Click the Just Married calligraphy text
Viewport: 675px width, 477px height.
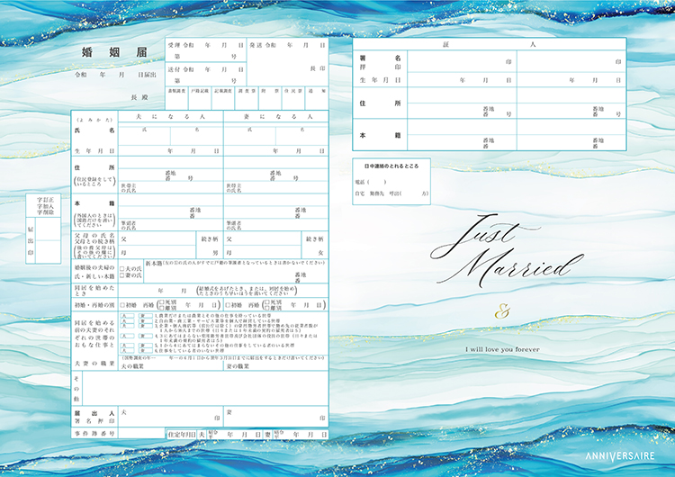point(506,250)
